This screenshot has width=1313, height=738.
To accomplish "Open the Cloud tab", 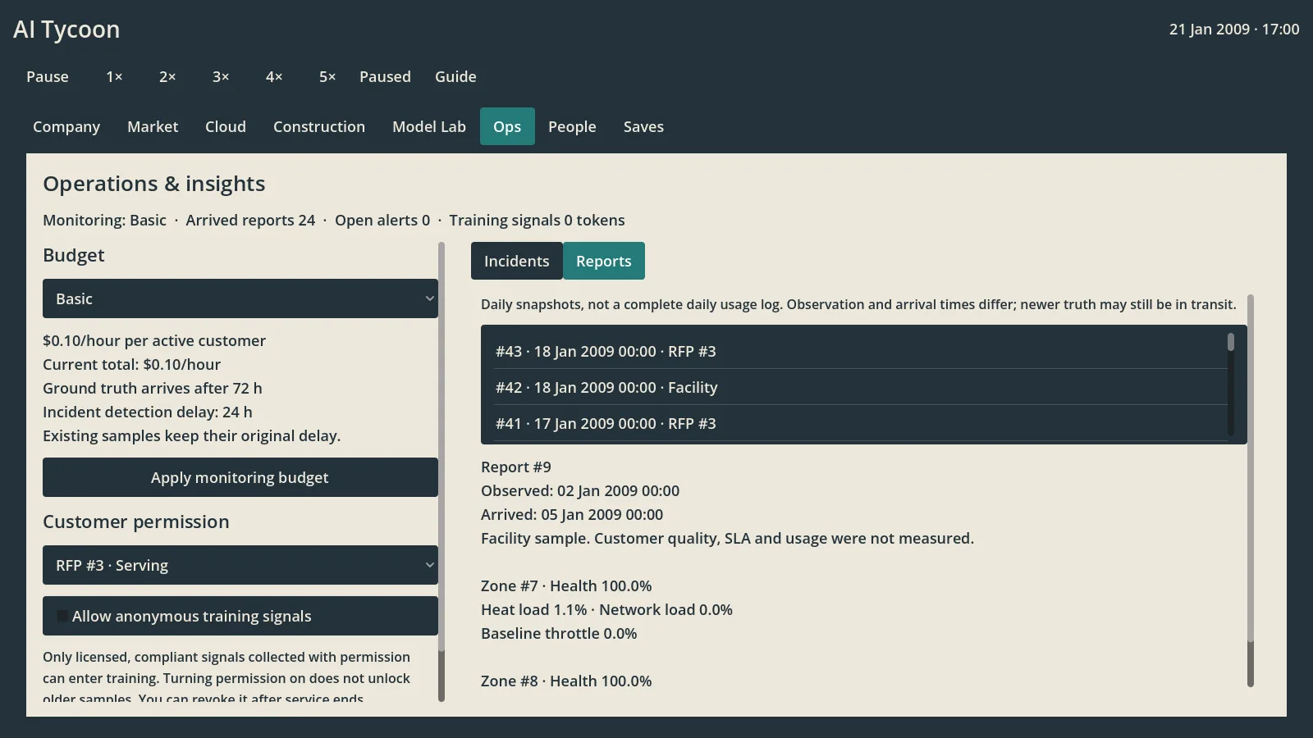I will click(x=226, y=126).
